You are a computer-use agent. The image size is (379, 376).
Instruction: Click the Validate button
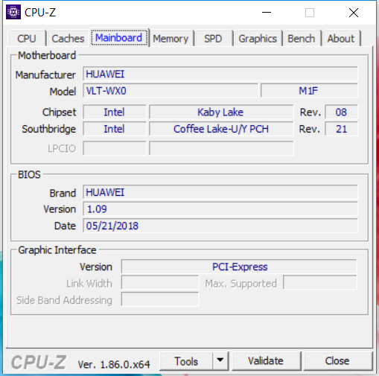[266, 360]
